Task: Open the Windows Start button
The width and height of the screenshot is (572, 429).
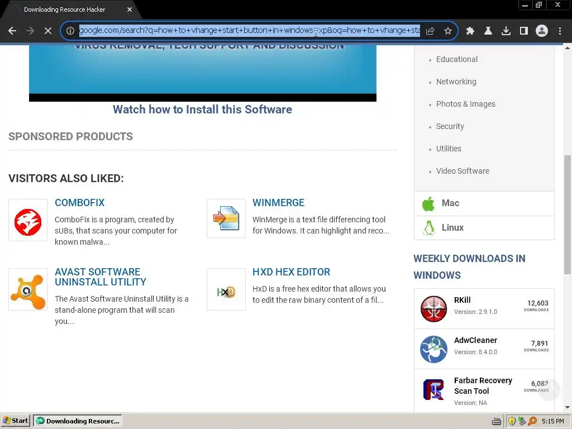Action: point(16,421)
